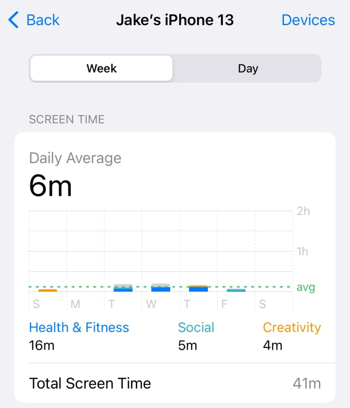
Task: Tap the Jake's iPhone 13 title
Action: coord(175,20)
